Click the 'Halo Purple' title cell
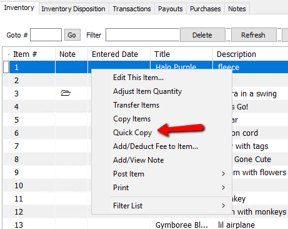The width and height of the screenshot is (288, 229). (x=176, y=66)
